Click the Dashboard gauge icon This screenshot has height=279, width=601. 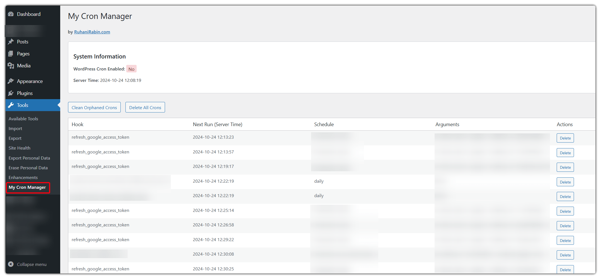(11, 14)
